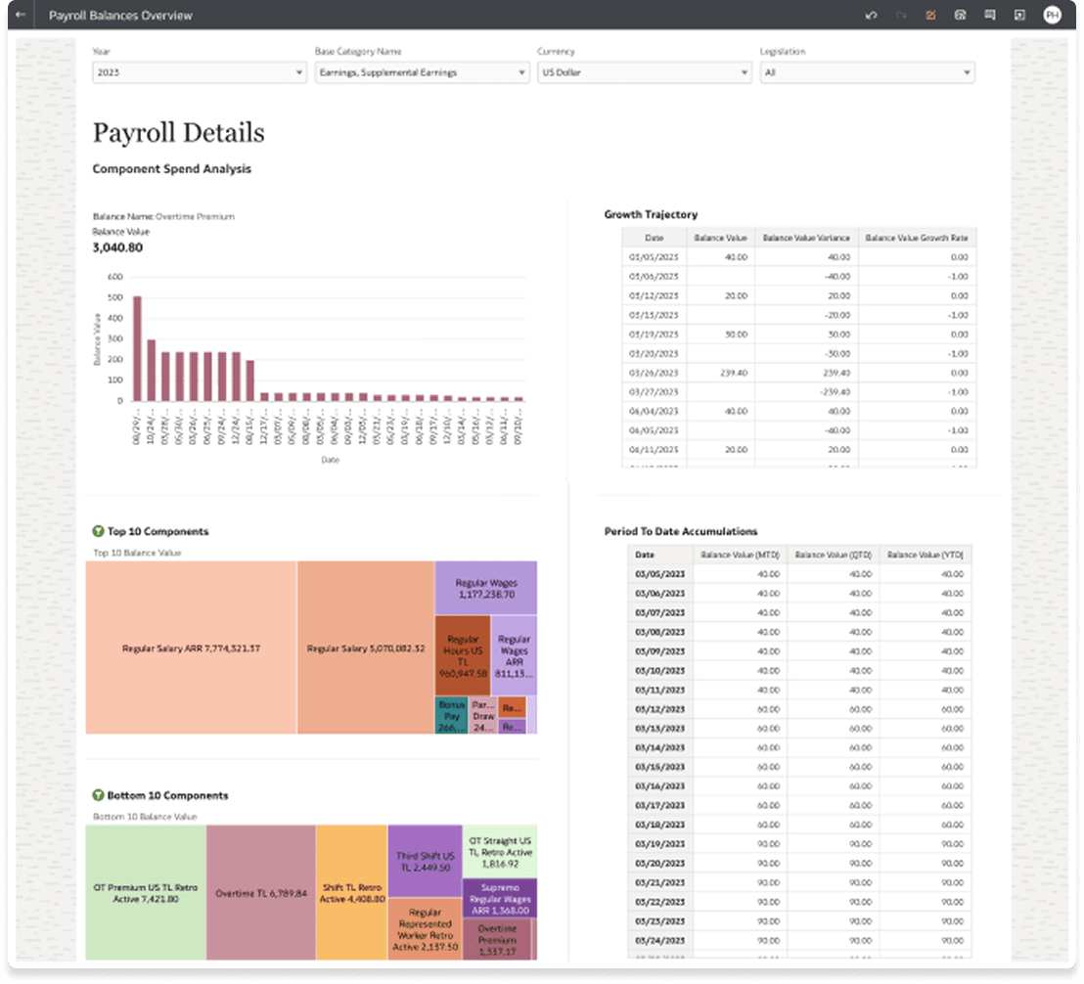This screenshot has height=984, width=1084.
Task: Click the Bonus Pay treemap tile
Action: 451,715
